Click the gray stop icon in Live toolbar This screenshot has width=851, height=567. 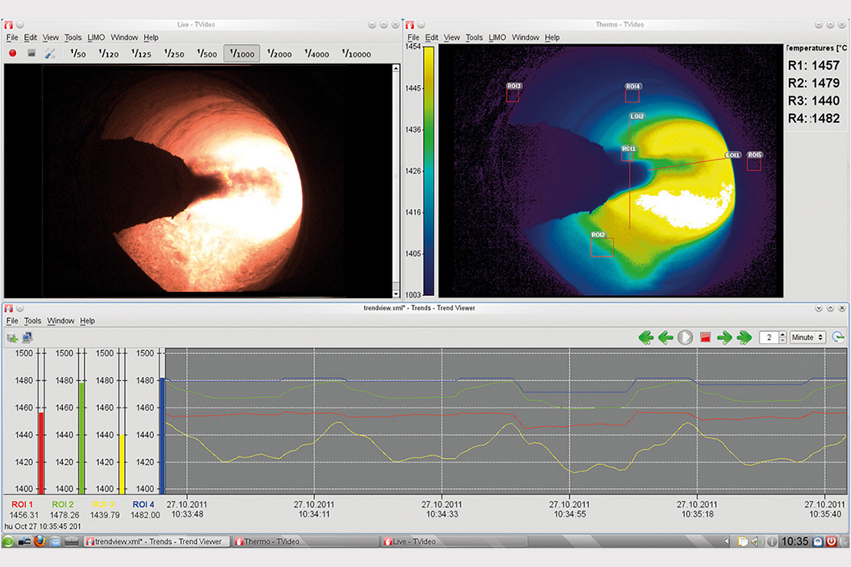[x=31, y=53]
